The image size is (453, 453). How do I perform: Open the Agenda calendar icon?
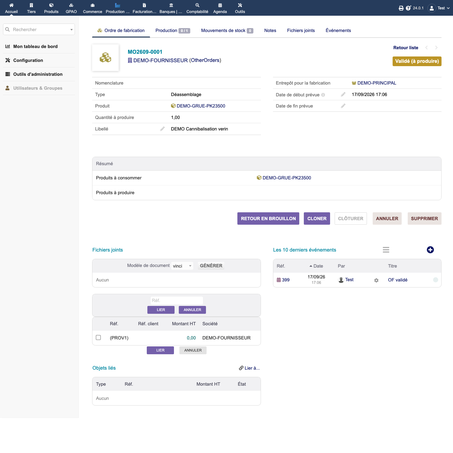click(220, 5)
